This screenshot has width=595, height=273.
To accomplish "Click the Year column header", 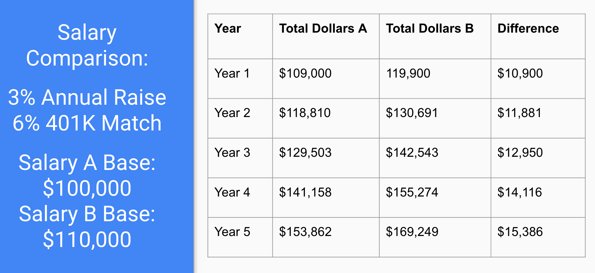I will click(228, 29).
